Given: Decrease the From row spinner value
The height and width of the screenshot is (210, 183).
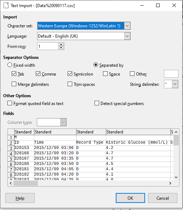Looking at the screenshot, I should pyautogui.click(x=61, y=48).
